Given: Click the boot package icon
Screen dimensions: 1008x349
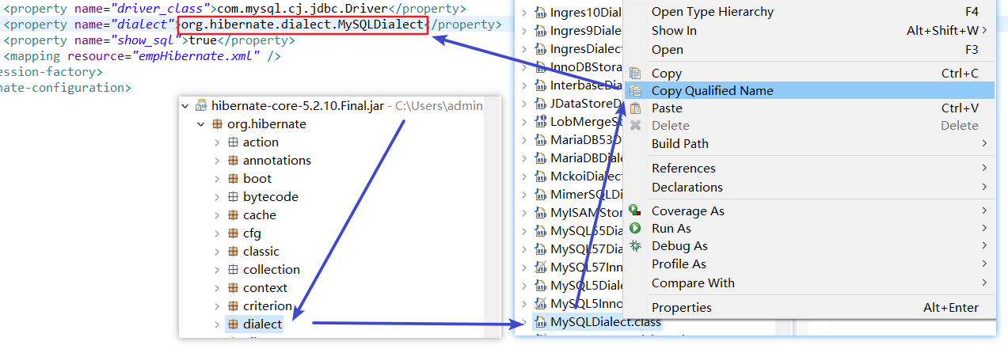Looking at the screenshot, I should click(x=234, y=179).
